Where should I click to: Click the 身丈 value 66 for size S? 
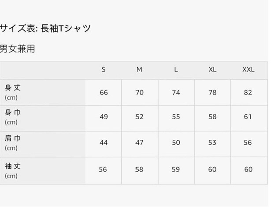(104, 92)
